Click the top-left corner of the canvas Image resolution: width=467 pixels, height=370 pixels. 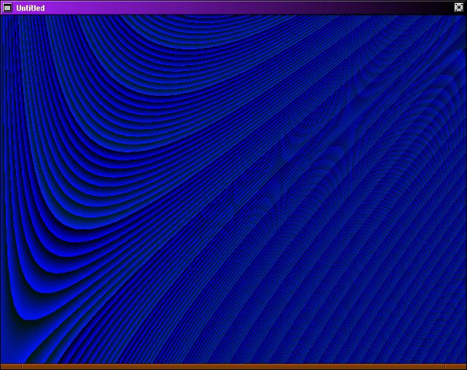(x=4, y=18)
